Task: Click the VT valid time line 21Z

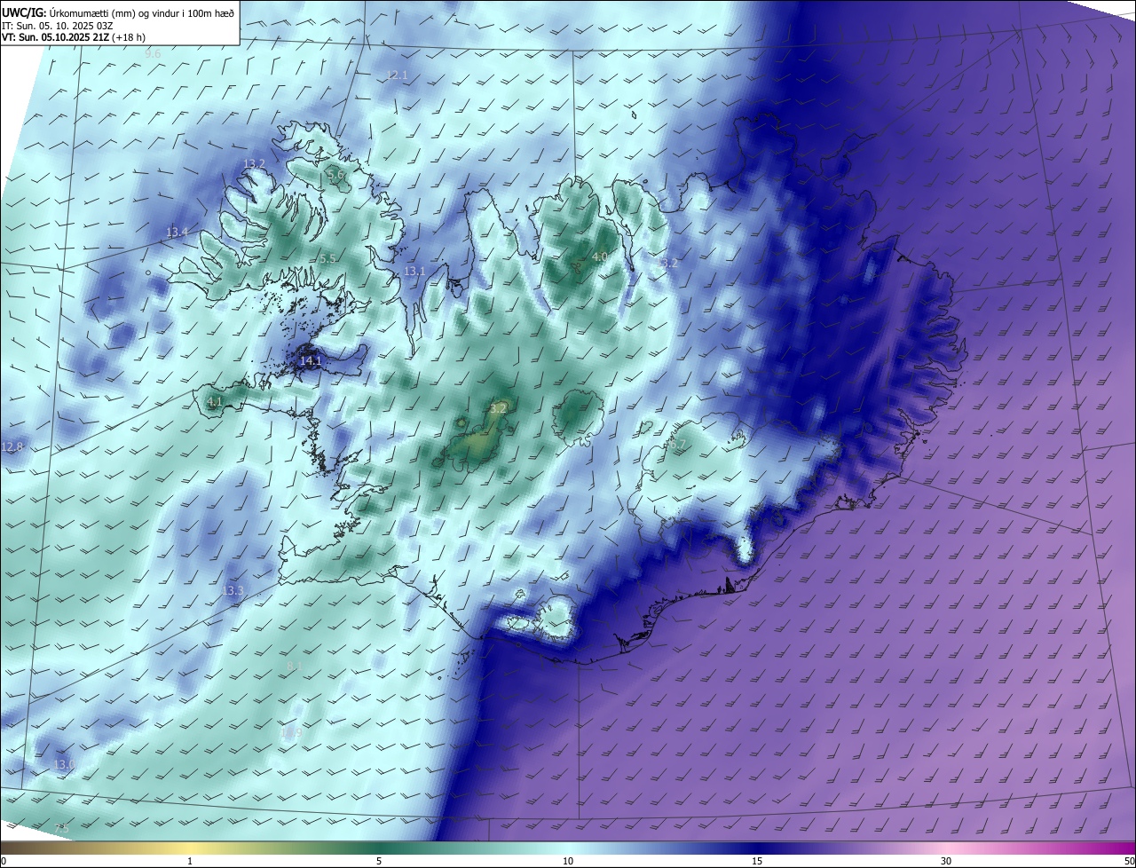Action: point(74,37)
